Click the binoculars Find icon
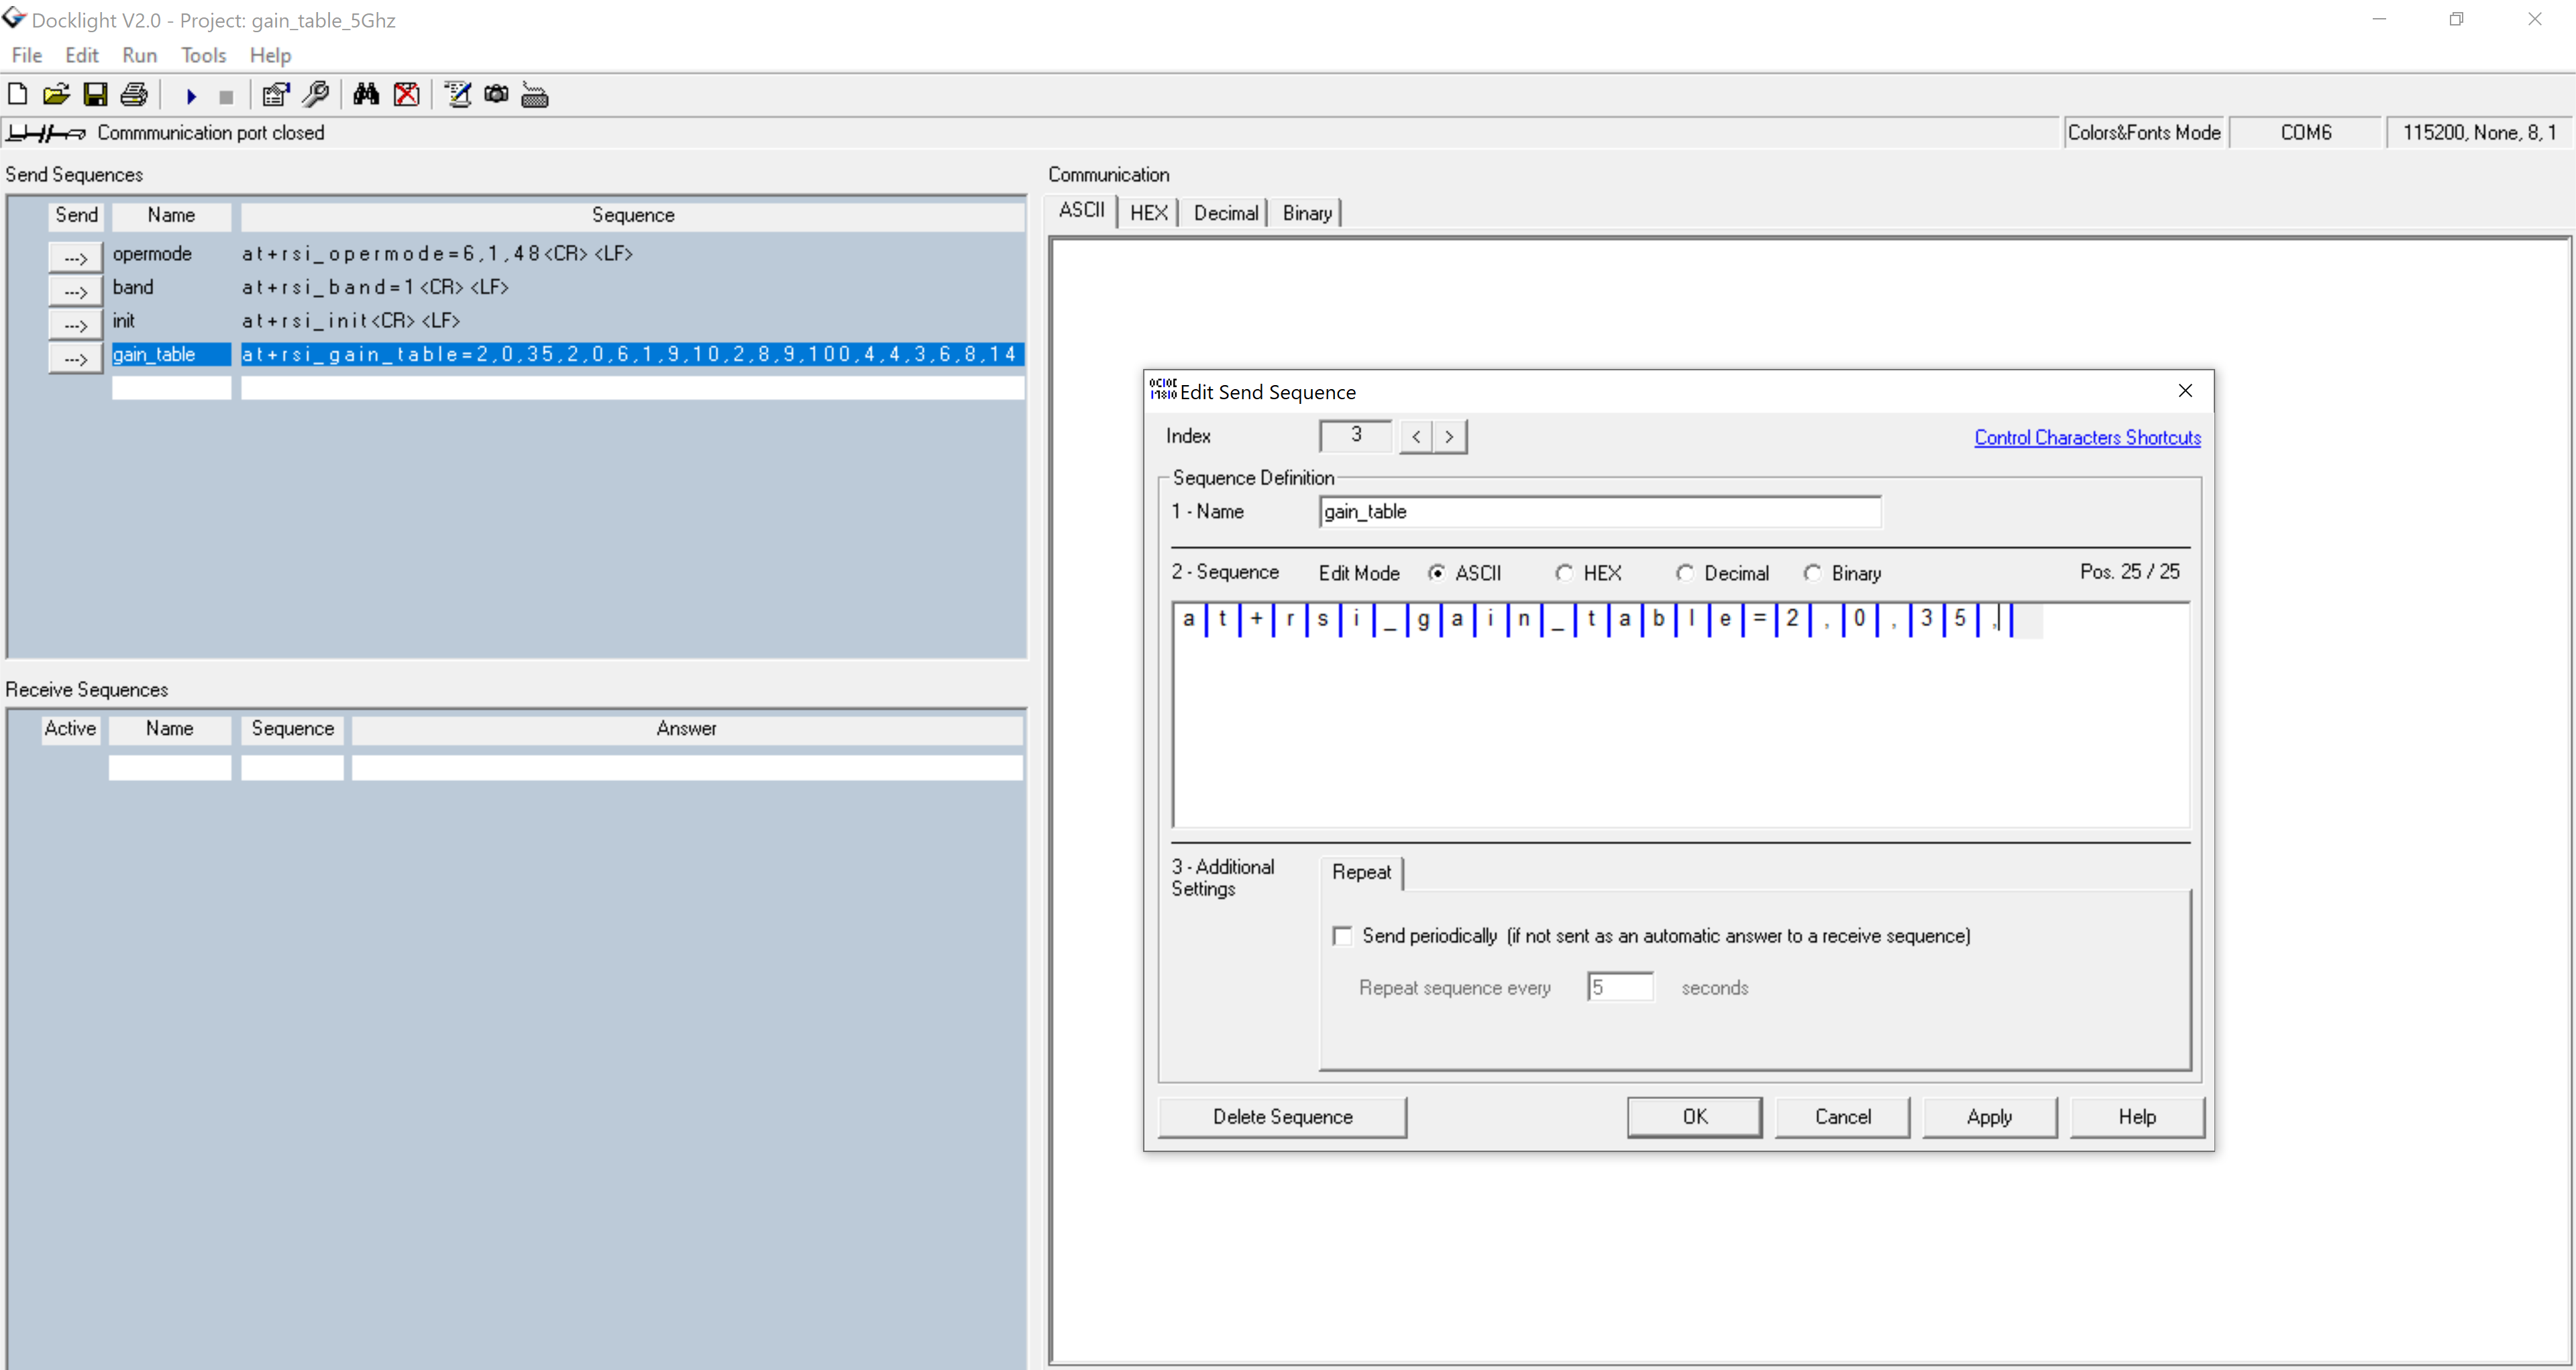This screenshot has width=2576, height=1370. [366, 95]
